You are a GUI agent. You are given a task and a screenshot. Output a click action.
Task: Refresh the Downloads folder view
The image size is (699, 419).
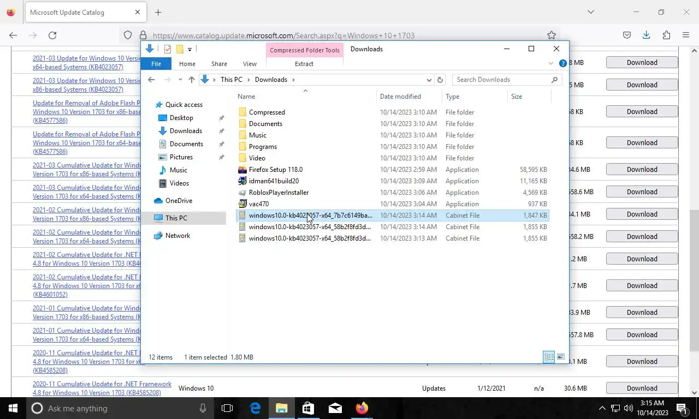440,80
